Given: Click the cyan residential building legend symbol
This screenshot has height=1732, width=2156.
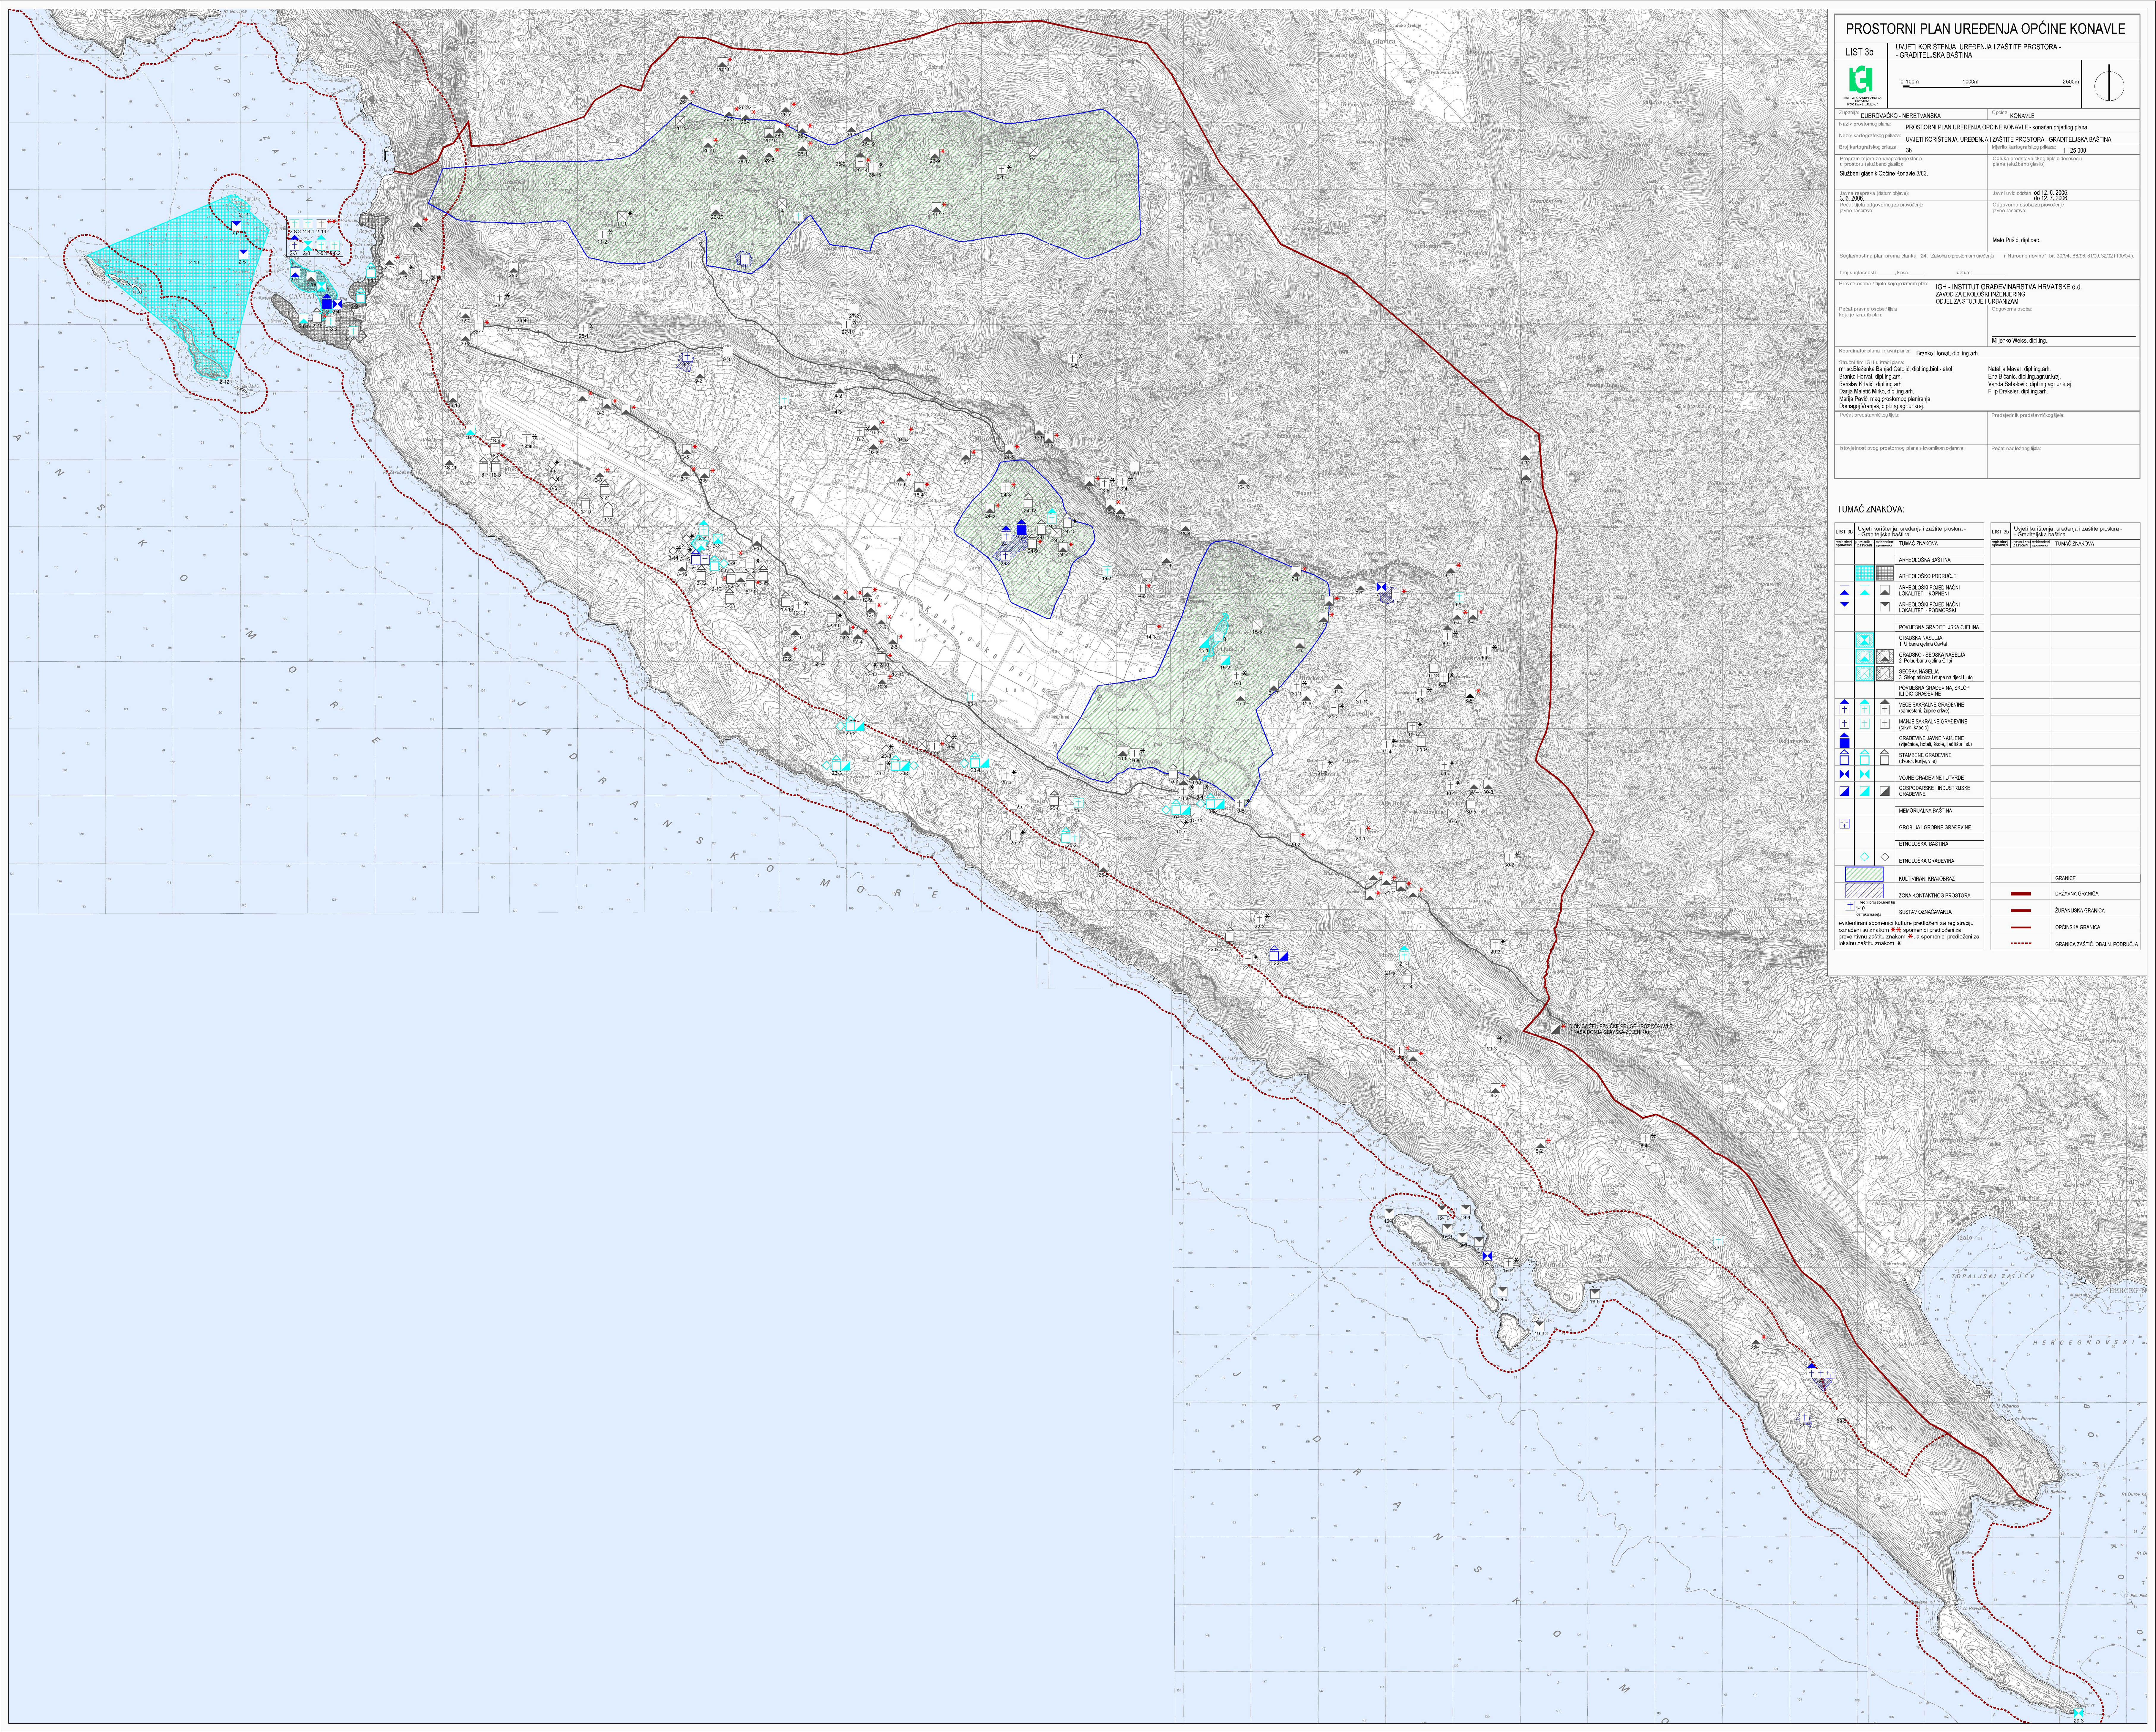Looking at the screenshot, I should tap(1865, 757).
